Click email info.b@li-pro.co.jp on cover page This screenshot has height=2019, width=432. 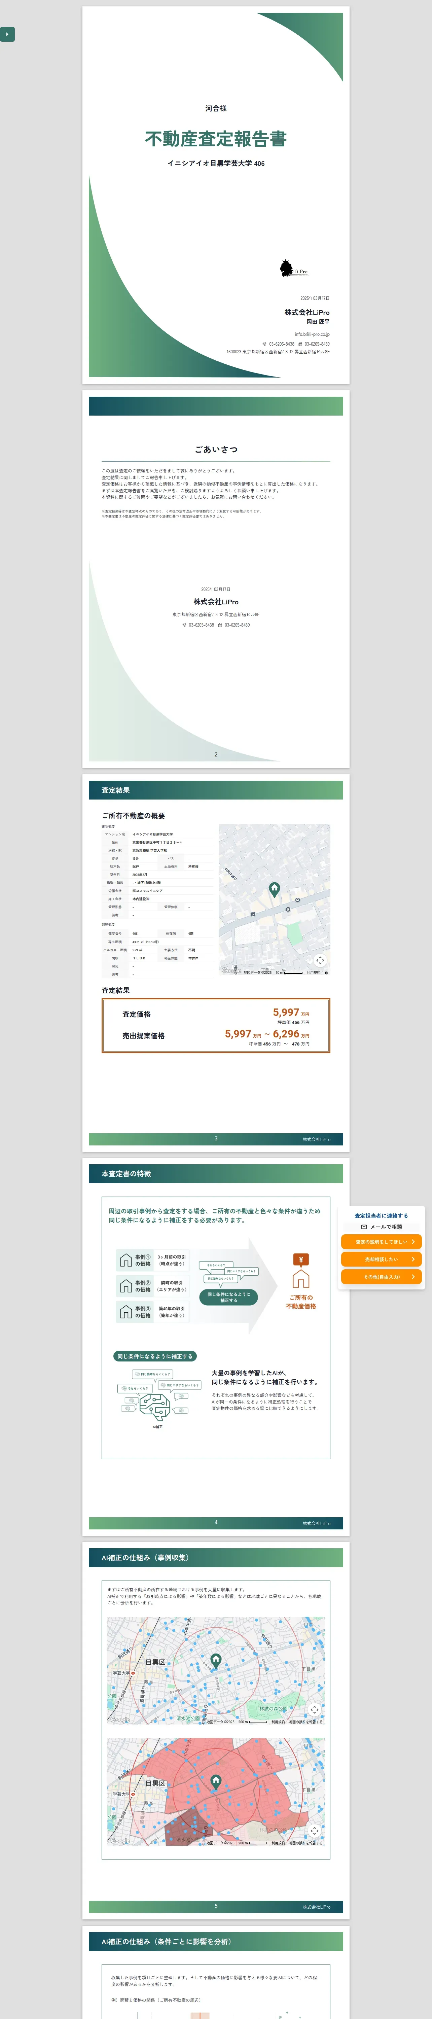pyautogui.click(x=312, y=334)
